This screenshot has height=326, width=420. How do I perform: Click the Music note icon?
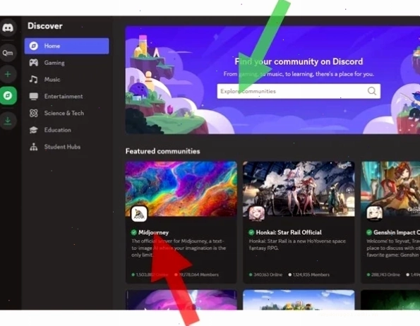coord(34,80)
